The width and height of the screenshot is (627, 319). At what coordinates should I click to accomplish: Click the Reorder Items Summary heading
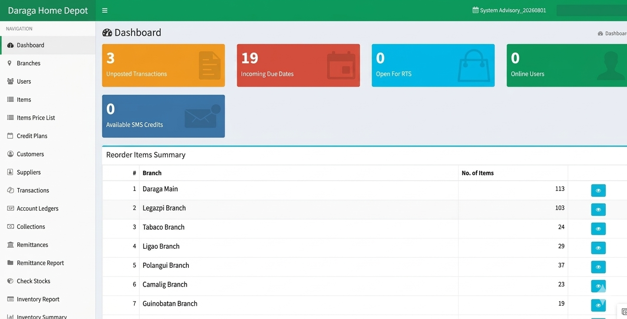click(146, 155)
